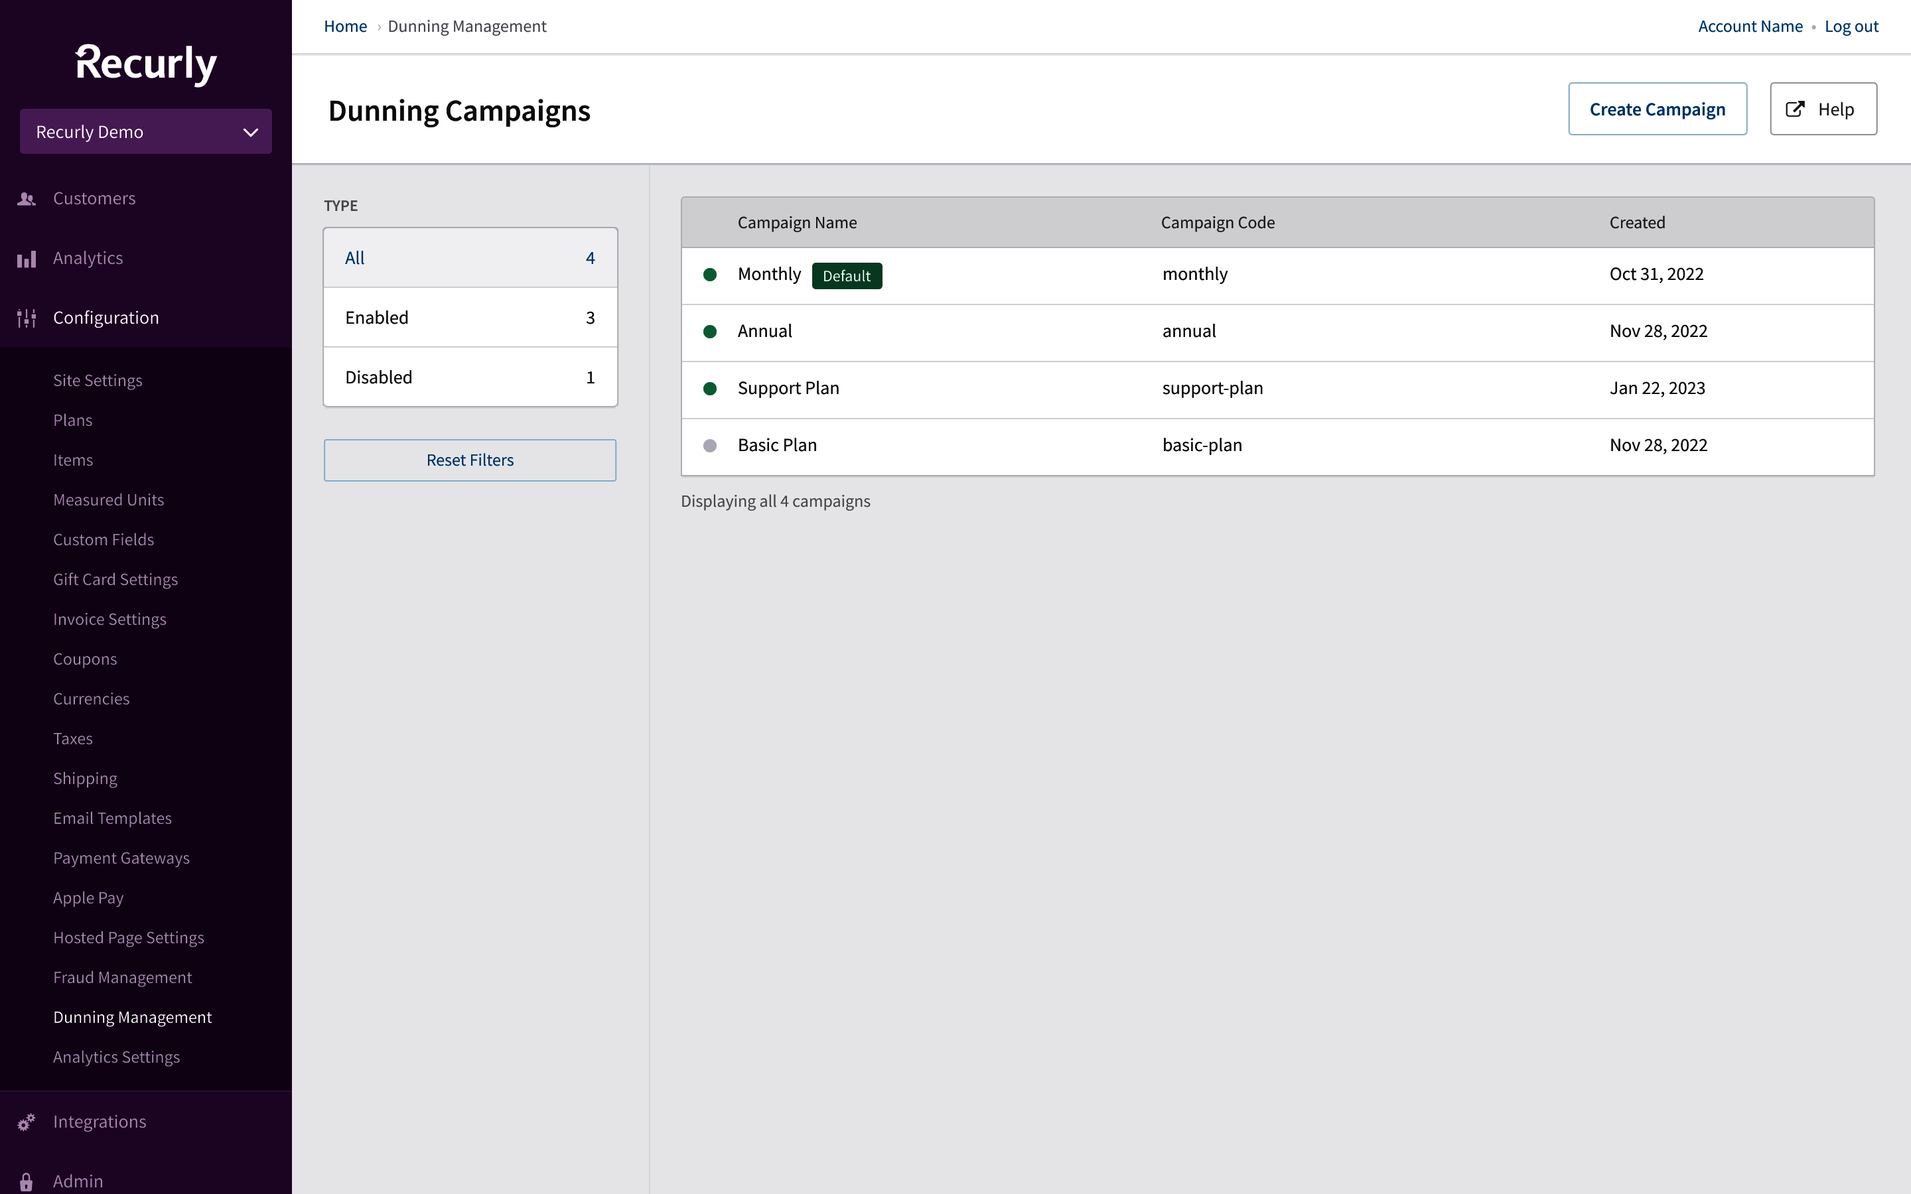Click the Recurly logo

click(145, 65)
